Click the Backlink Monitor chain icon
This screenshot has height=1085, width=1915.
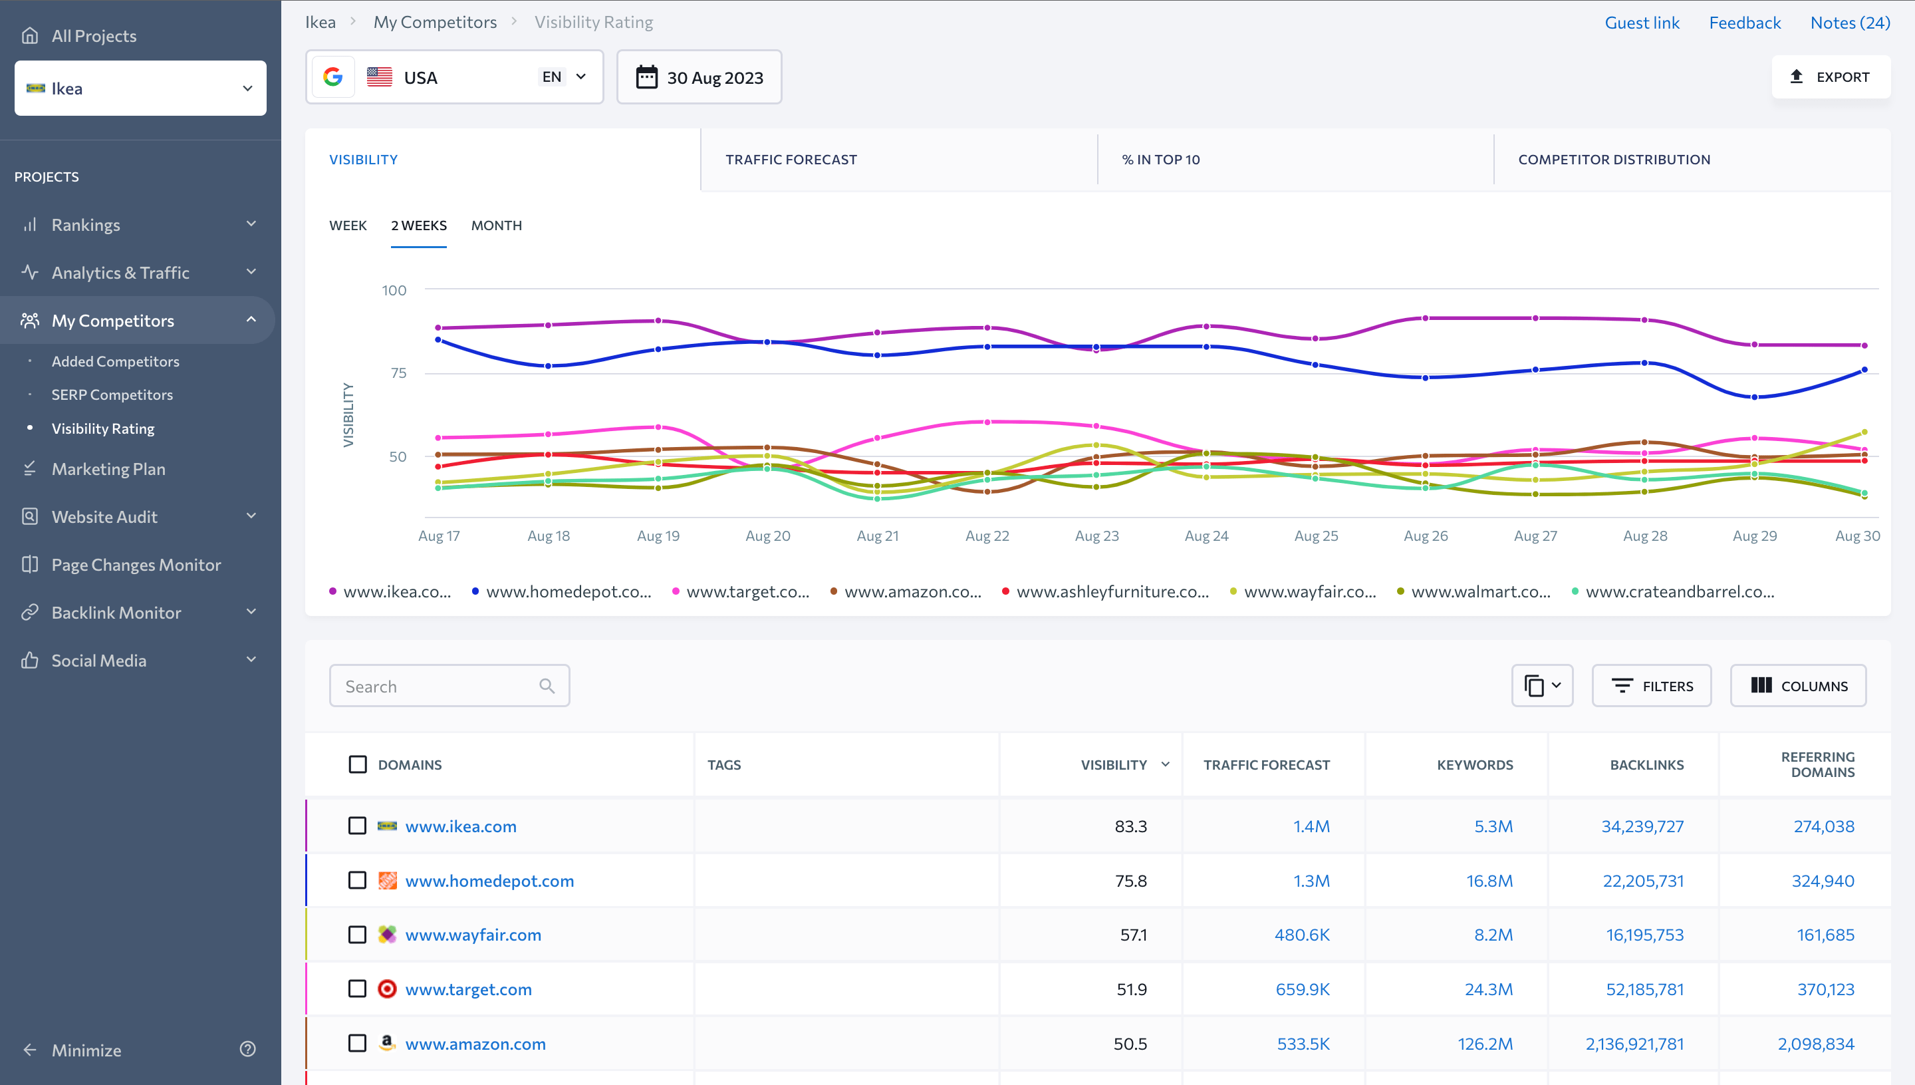click(x=30, y=612)
